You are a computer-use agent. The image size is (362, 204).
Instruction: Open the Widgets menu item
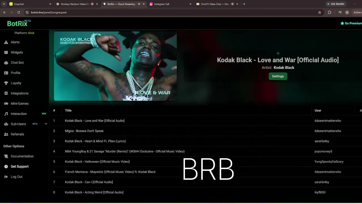(x=17, y=52)
